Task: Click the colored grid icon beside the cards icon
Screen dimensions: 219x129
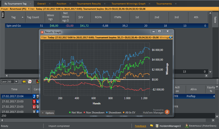Action: pyautogui.click(x=37, y=82)
